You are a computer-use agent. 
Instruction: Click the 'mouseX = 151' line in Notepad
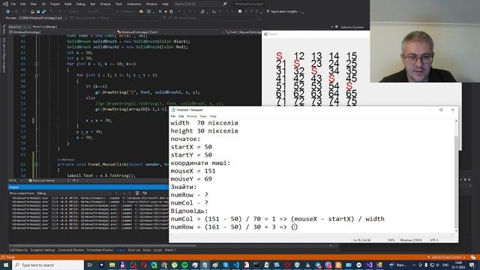(x=193, y=171)
